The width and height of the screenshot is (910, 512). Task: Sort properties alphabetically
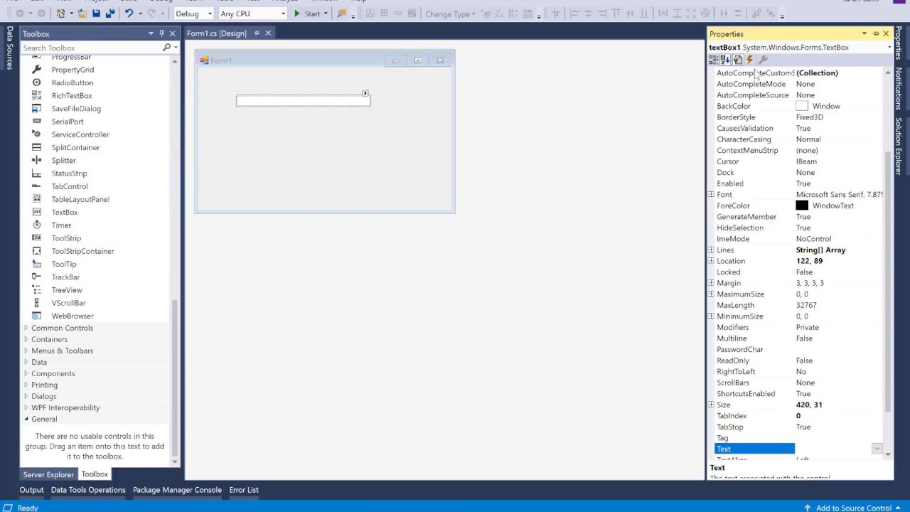tap(725, 60)
